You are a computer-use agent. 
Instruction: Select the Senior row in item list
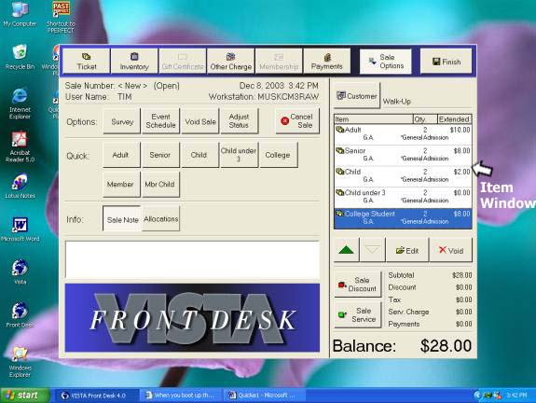[403, 155]
